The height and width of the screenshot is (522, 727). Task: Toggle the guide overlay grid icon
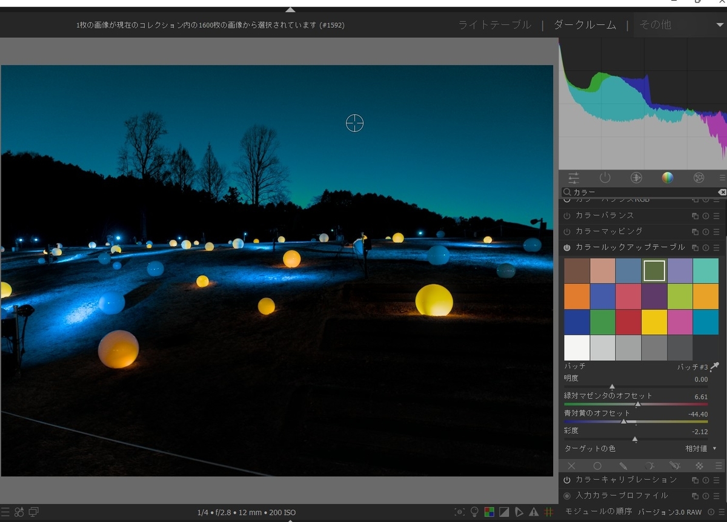pos(549,512)
